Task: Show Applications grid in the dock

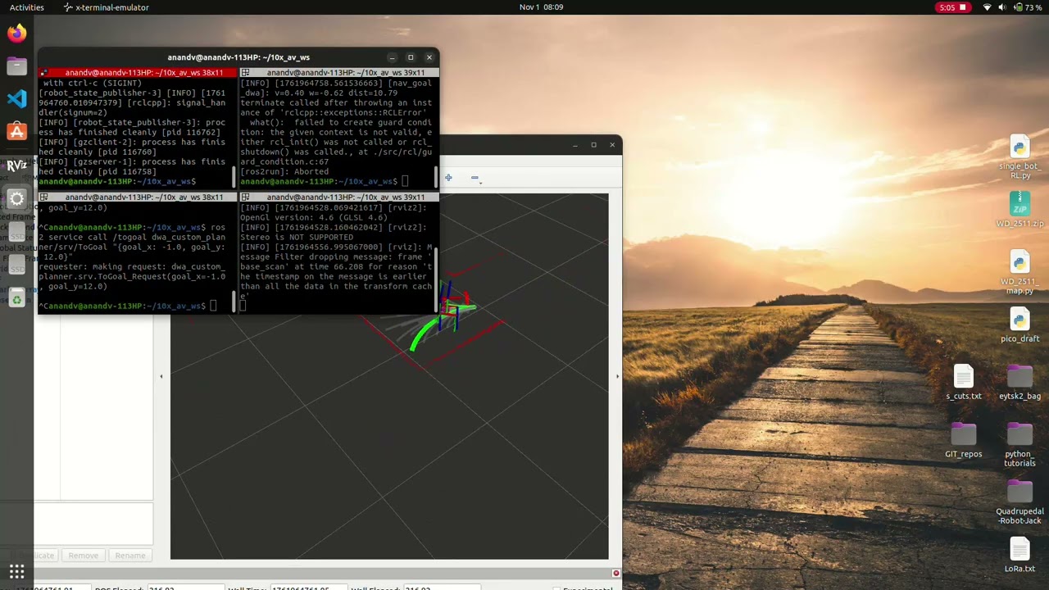Action: [x=16, y=571]
